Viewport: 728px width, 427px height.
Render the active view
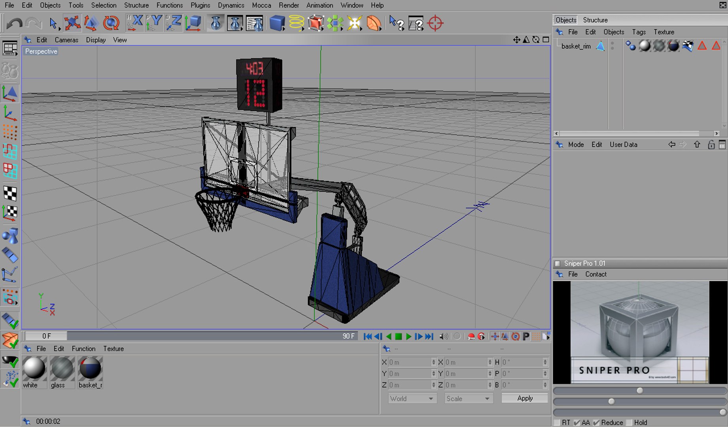click(216, 23)
